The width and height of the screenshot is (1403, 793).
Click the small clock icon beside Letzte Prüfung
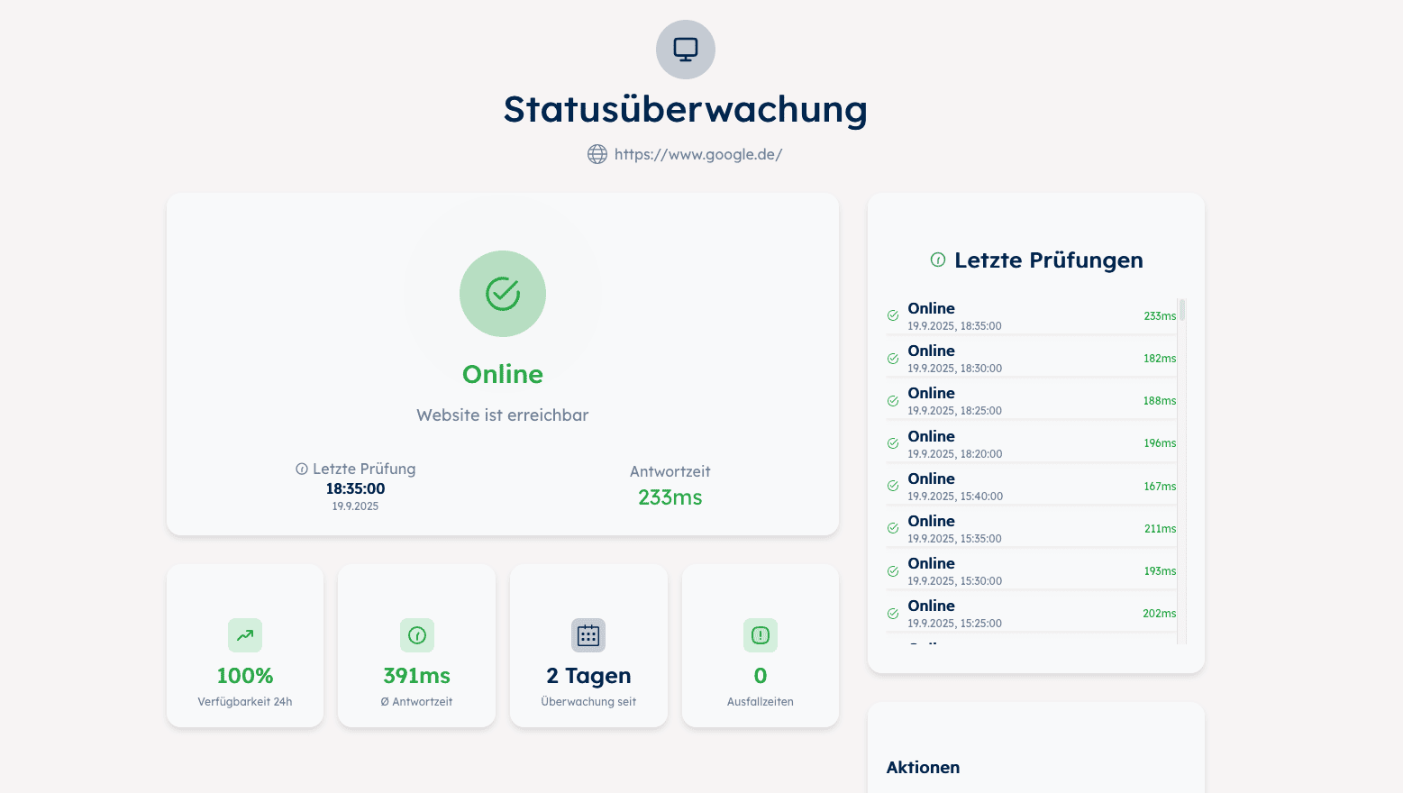pyautogui.click(x=302, y=469)
